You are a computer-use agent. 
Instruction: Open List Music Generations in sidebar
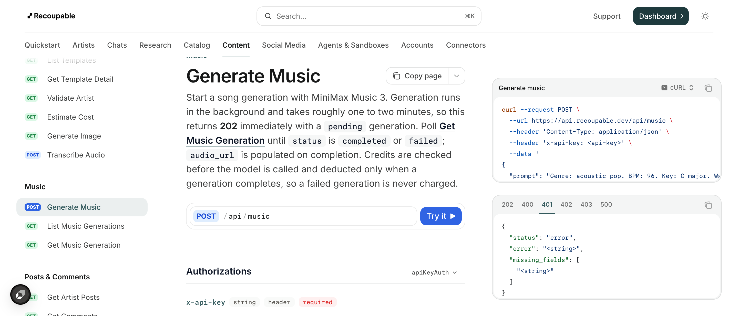[86, 226]
